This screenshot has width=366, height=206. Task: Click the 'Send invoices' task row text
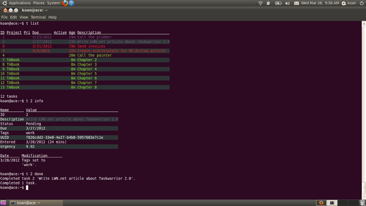click(x=91, y=46)
